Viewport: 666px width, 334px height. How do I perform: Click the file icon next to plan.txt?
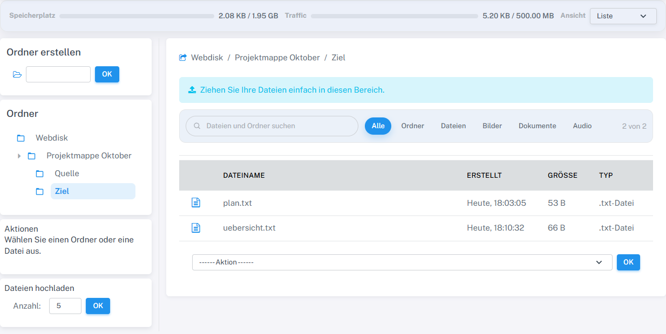pos(196,203)
